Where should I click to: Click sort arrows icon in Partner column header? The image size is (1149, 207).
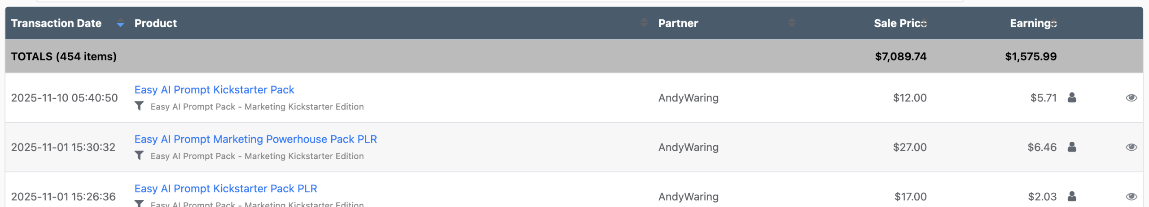(792, 23)
